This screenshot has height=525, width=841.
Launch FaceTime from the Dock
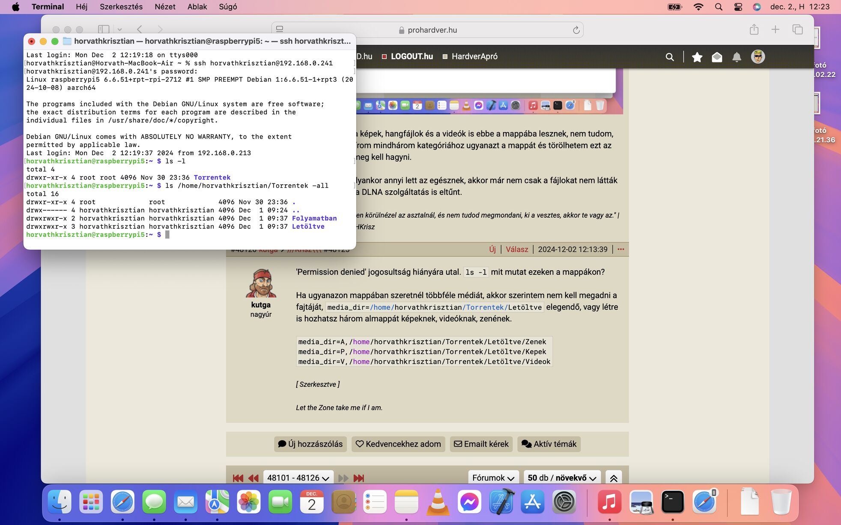click(280, 501)
